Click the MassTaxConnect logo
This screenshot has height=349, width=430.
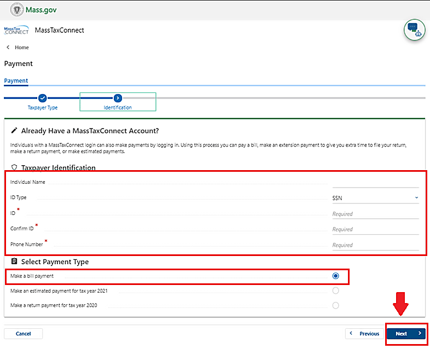tap(16, 31)
